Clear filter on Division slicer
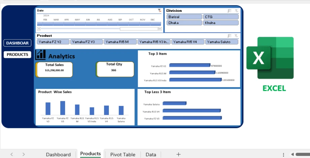Image resolution: width=310 pixels, height=158 pixels. tap(236, 11)
